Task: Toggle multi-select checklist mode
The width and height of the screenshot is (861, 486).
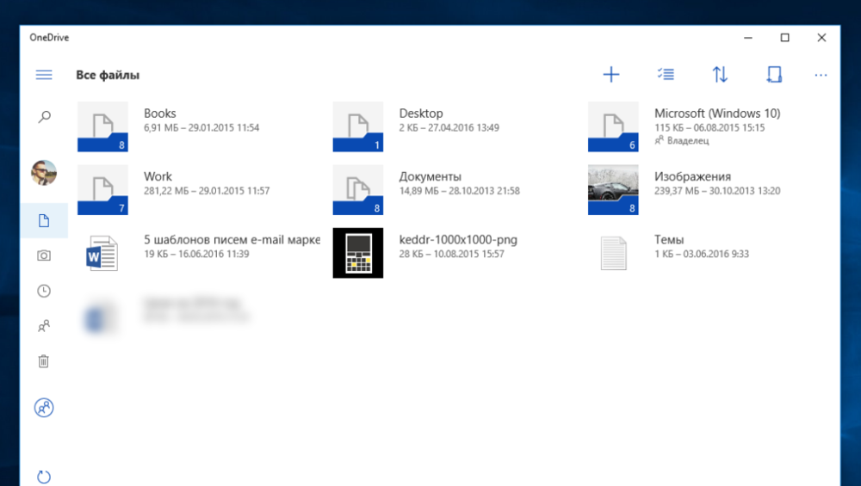Action: (666, 75)
